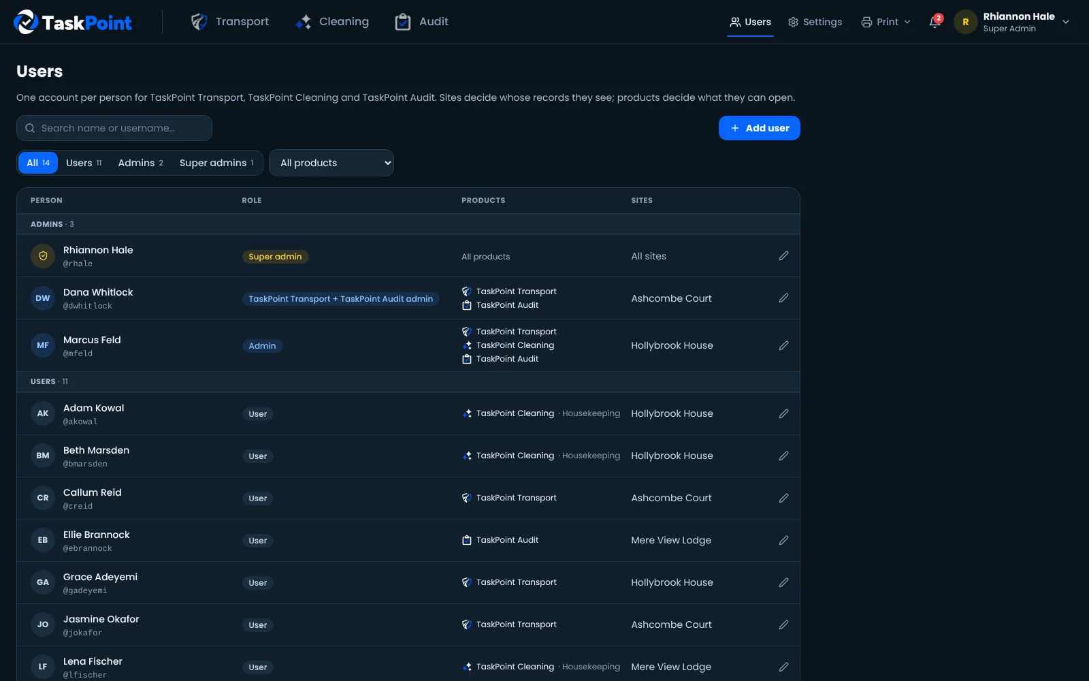The height and width of the screenshot is (681, 1089).
Task: Click the PERSON column header
Action: (x=46, y=200)
